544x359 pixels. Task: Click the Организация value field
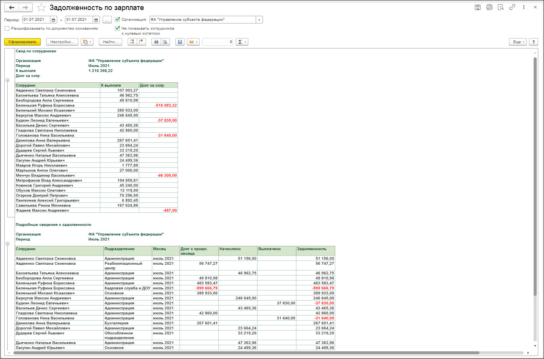coord(203,20)
